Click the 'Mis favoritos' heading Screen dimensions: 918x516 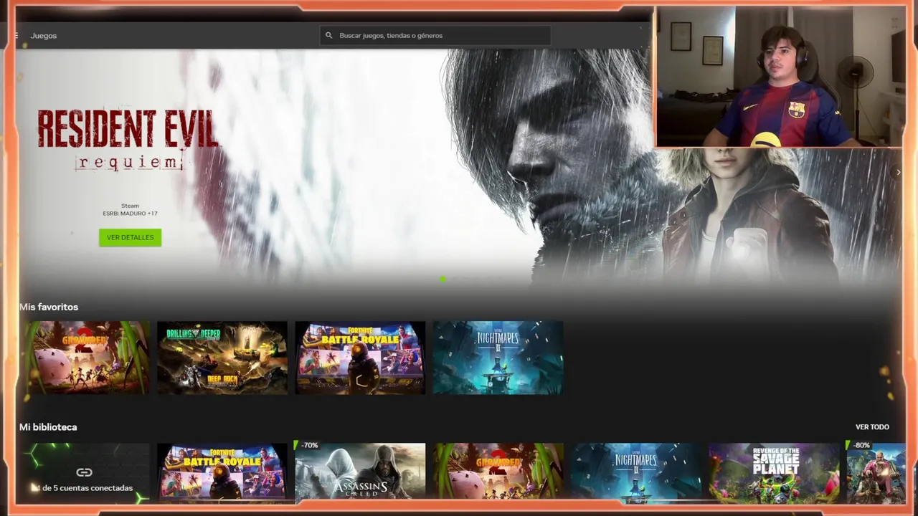pos(49,307)
